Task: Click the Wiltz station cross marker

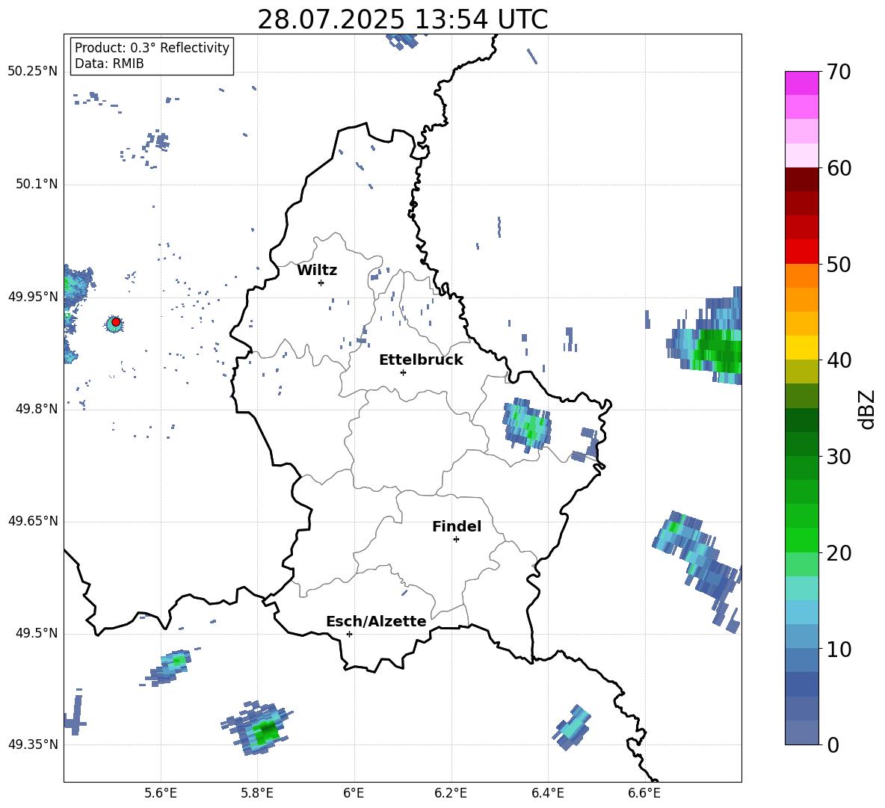Action: [321, 283]
